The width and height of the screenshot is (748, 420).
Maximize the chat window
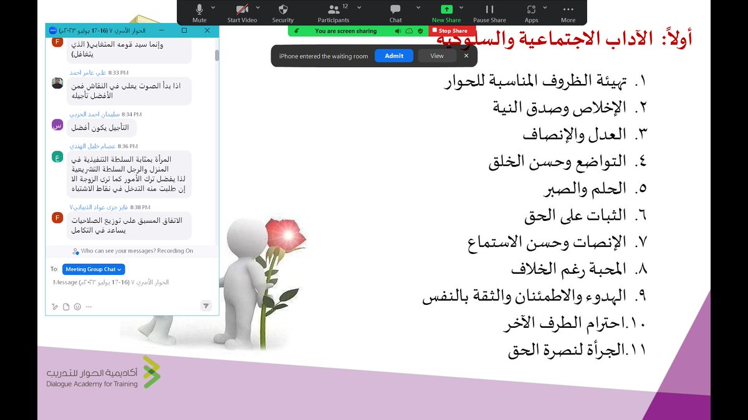(x=184, y=30)
